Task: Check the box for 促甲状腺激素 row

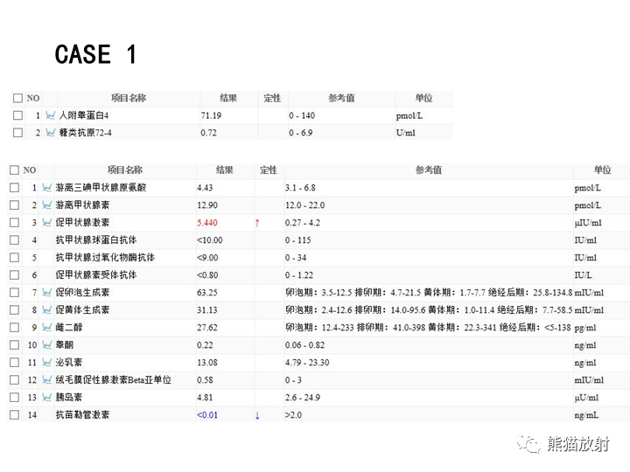Action: pyautogui.click(x=15, y=222)
